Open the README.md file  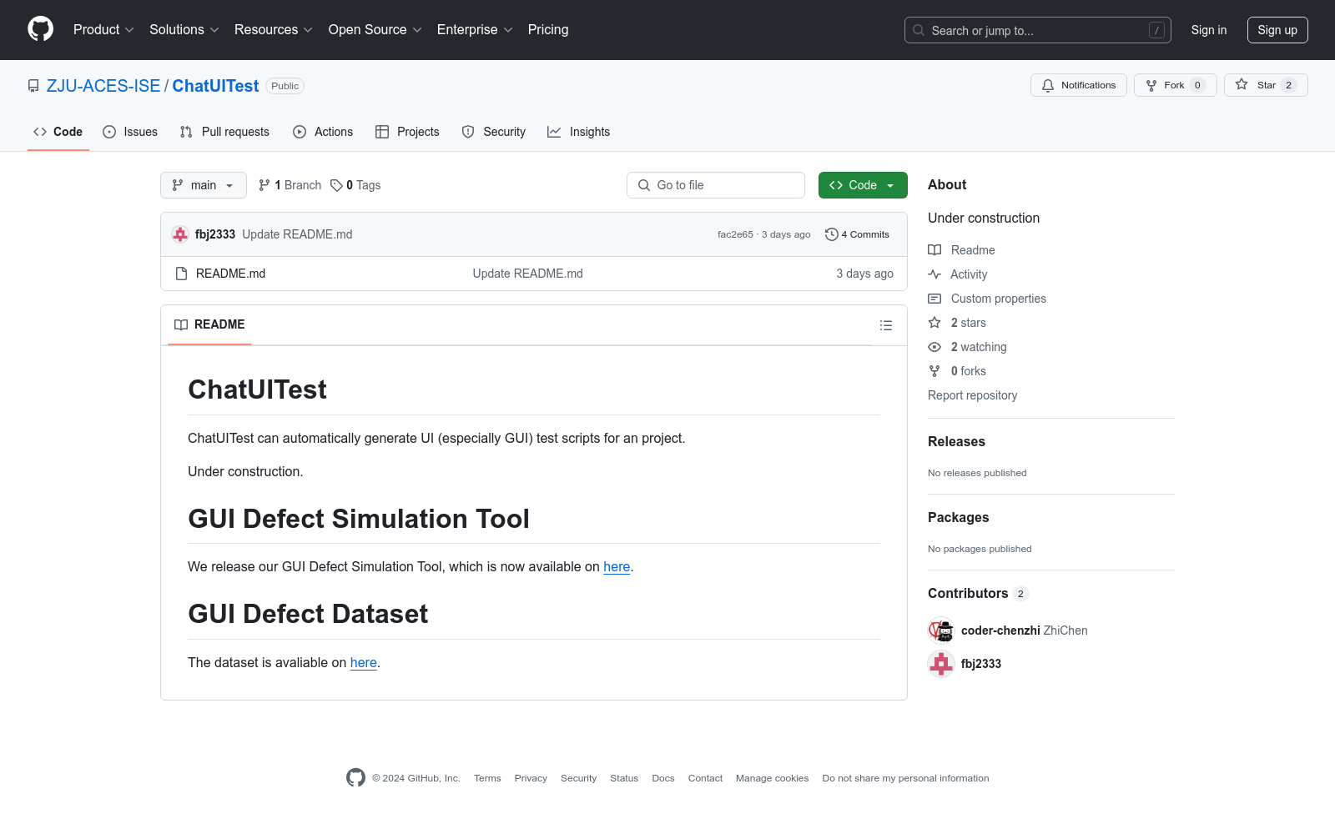pos(230,274)
